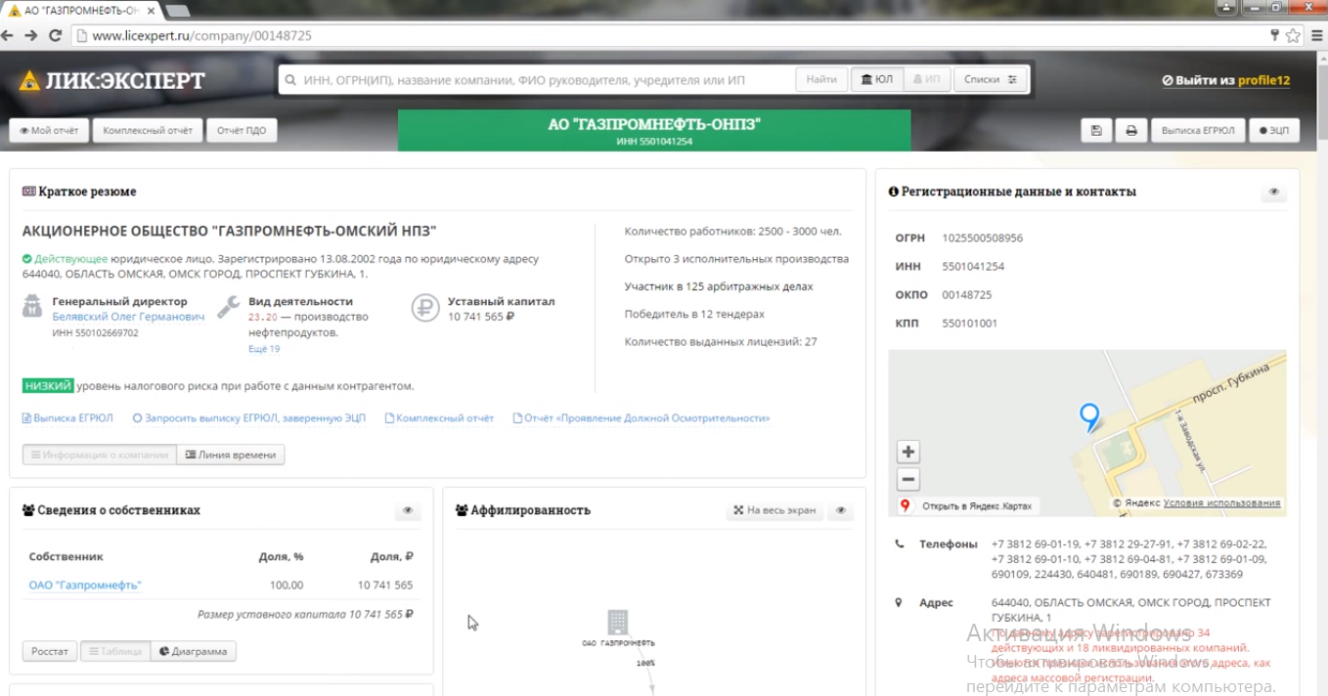The image size is (1328, 696).
Task: Bookmark page using the star icon
Action: click(1293, 35)
